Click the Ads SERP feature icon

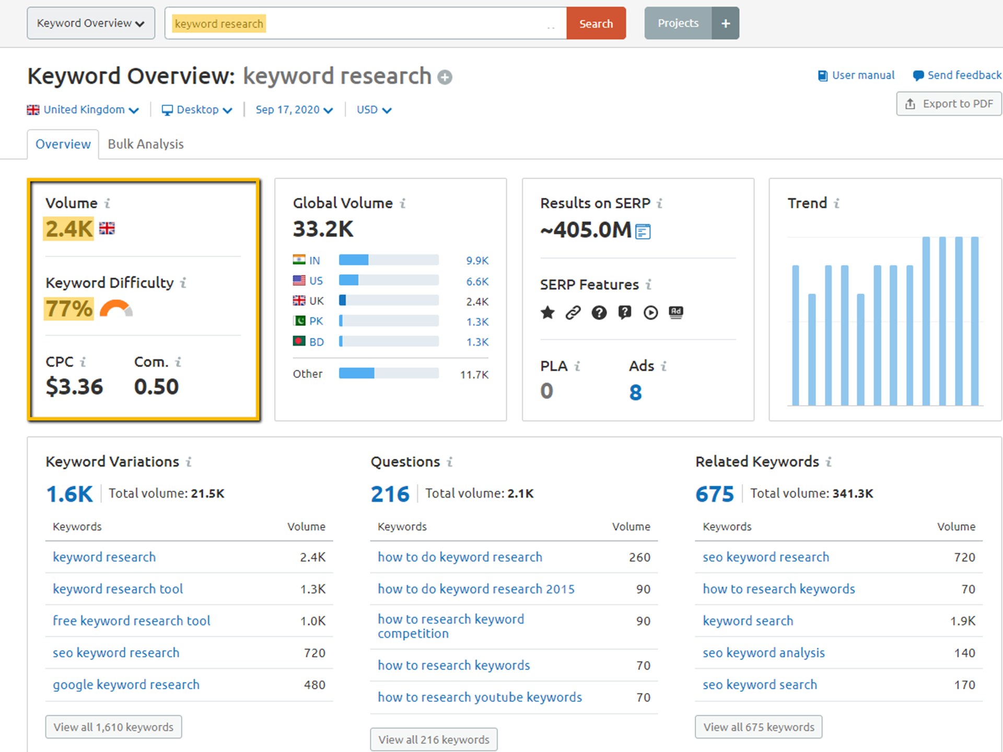[x=675, y=312]
